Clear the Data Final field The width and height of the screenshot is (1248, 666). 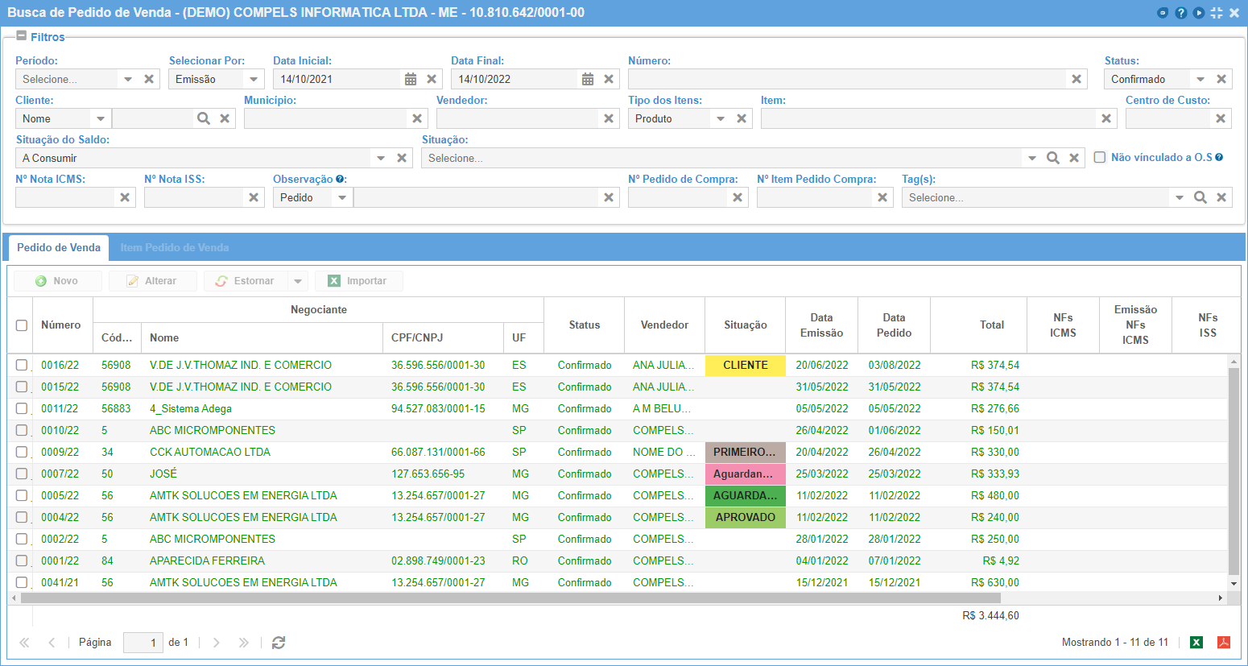609,79
